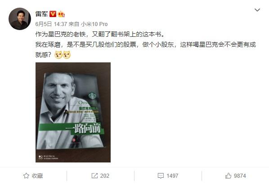Open the 1497 comments count
The height and width of the screenshot is (184, 269).
172,176
